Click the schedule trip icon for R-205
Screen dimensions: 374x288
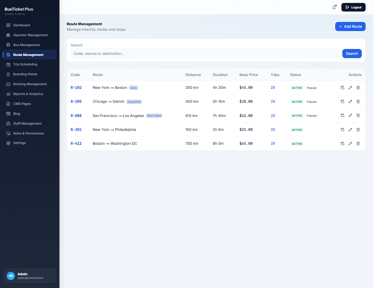pyautogui.click(x=343, y=102)
